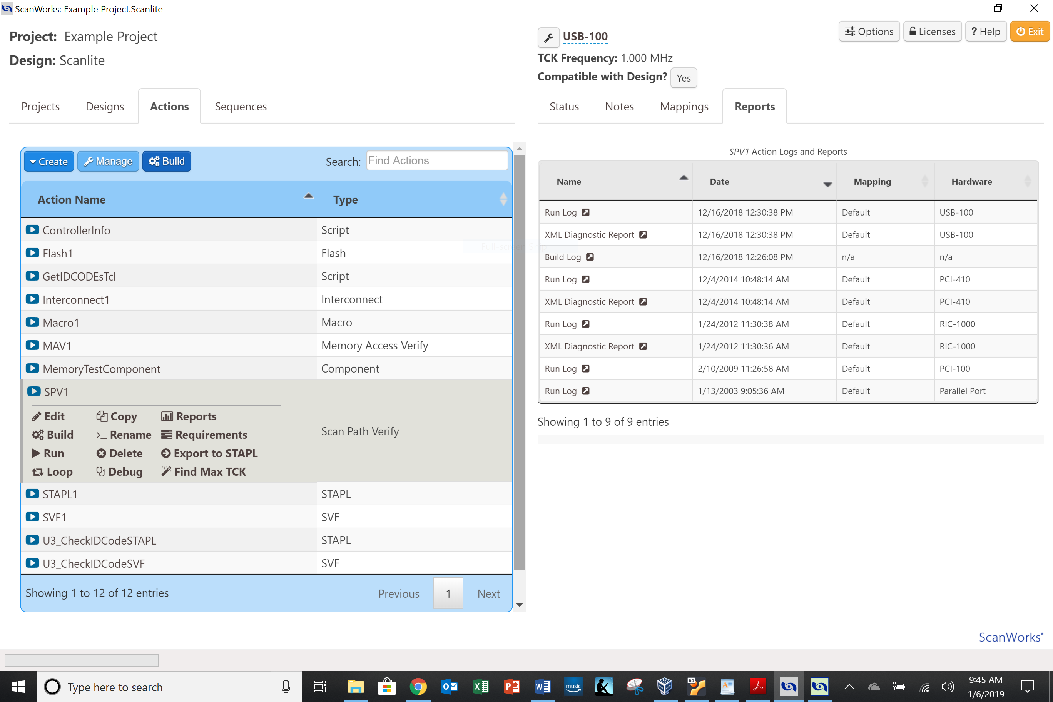Screen dimensions: 1053x702
Task: Switch to the Designs tab
Action: [105, 107]
